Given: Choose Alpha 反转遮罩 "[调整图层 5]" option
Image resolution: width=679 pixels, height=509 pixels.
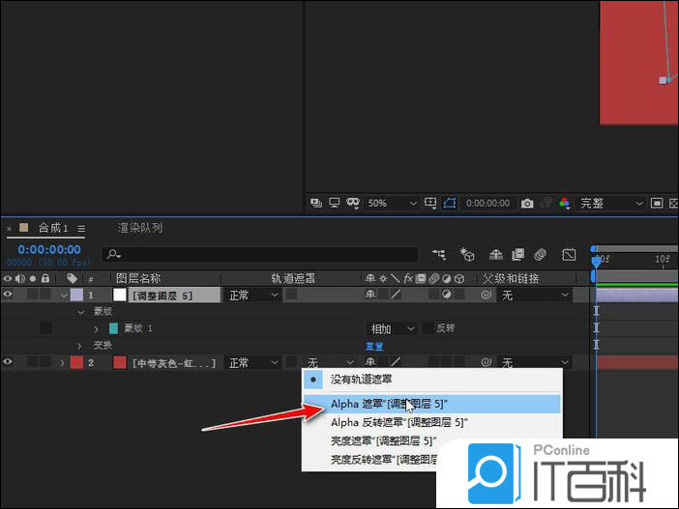Looking at the screenshot, I should (x=431, y=422).
